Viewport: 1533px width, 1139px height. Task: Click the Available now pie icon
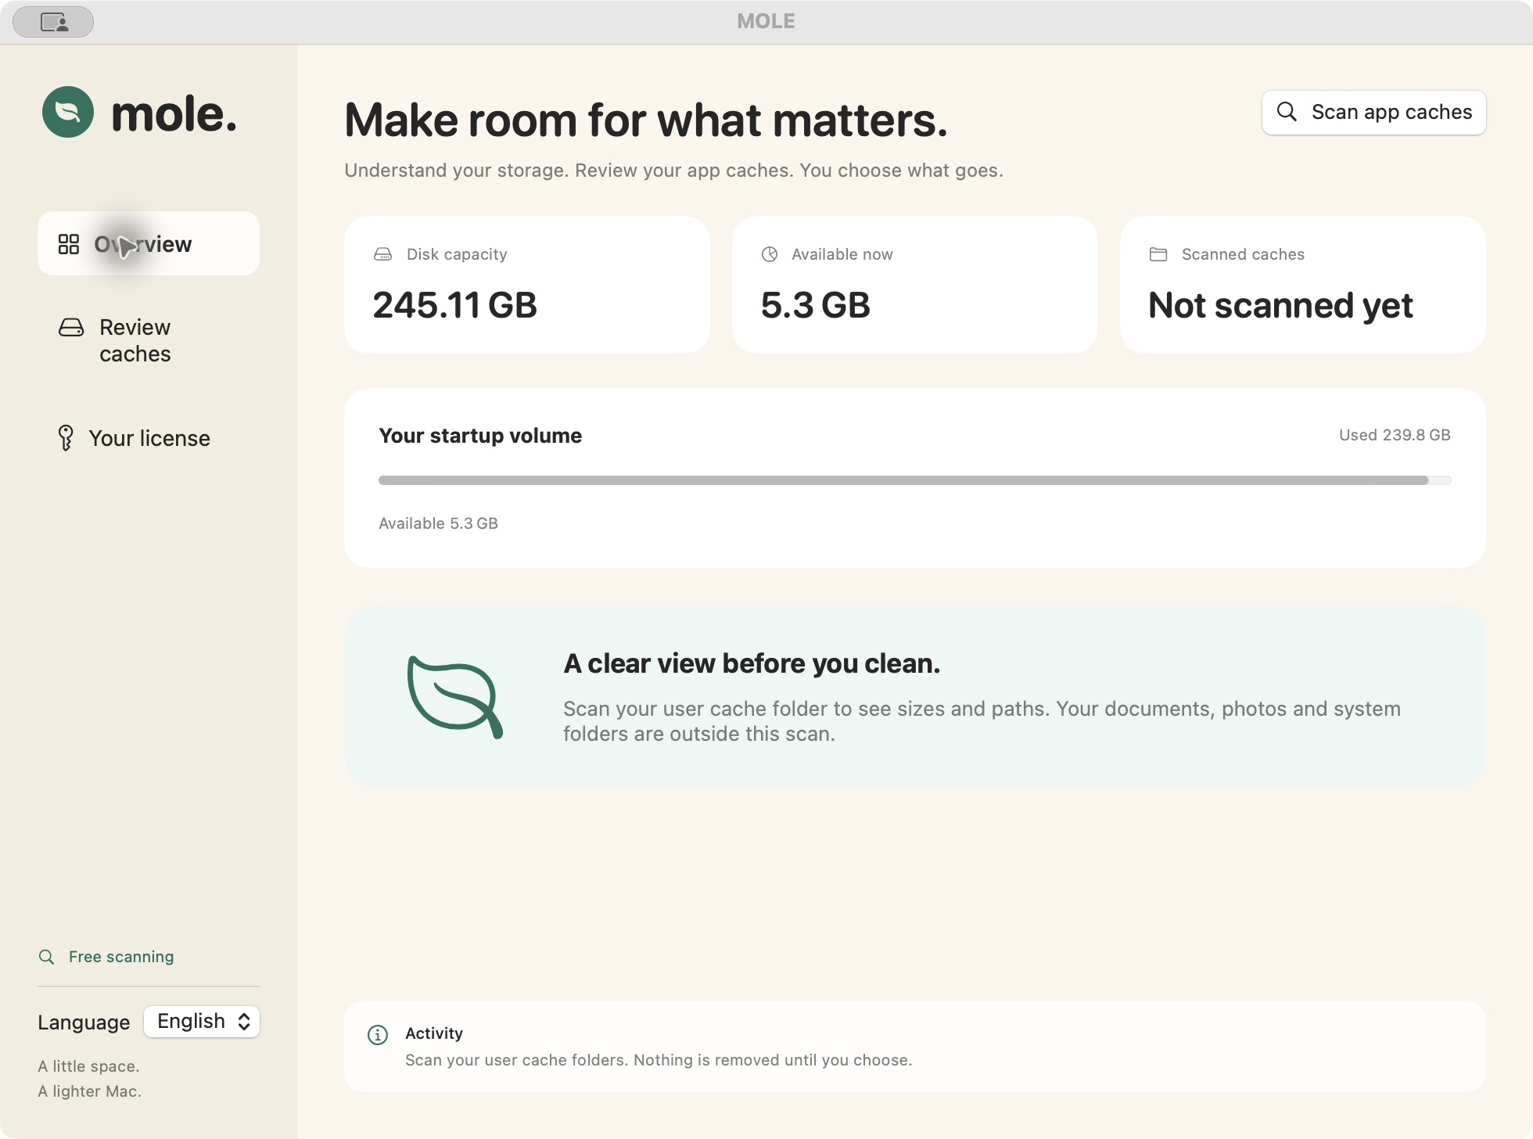(x=770, y=254)
